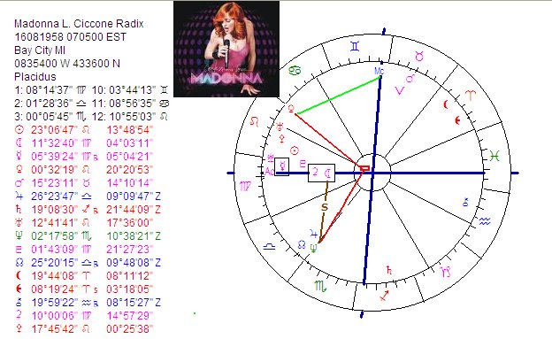Screen dimensions: 552x339
Task: Click the Mc midheaven label
Action: point(379,71)
